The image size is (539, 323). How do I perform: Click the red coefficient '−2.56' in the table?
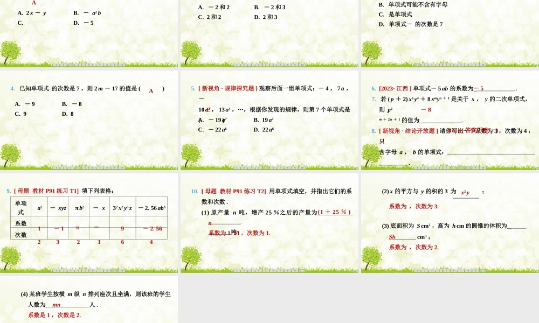coord(153,229)
